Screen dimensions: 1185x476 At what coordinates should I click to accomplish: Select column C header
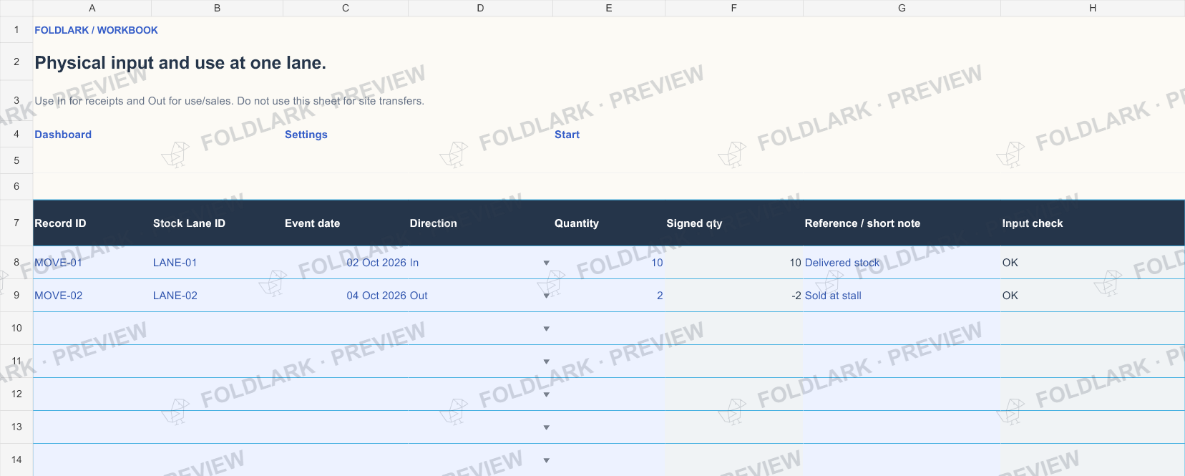346,8
